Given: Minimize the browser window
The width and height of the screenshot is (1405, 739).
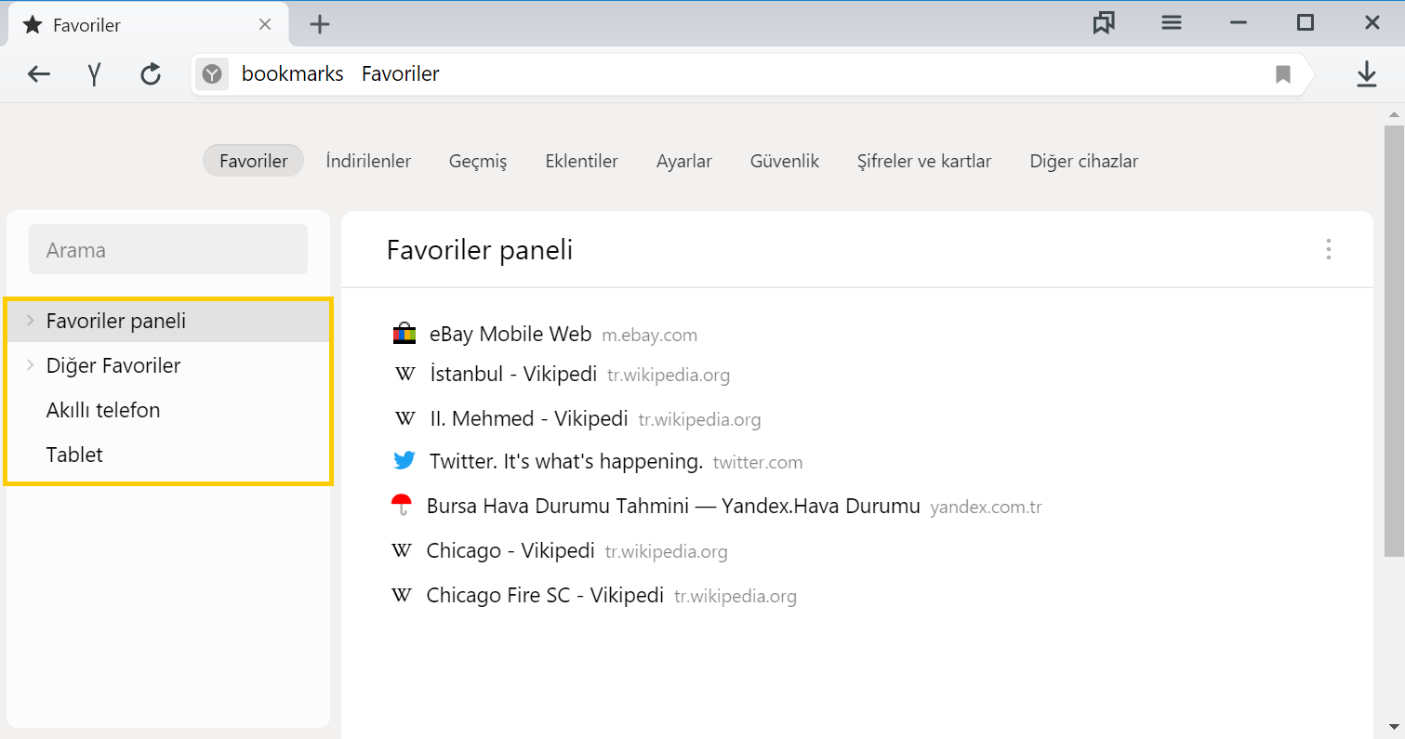Looking at the screenshot, I should [1239, 23].
